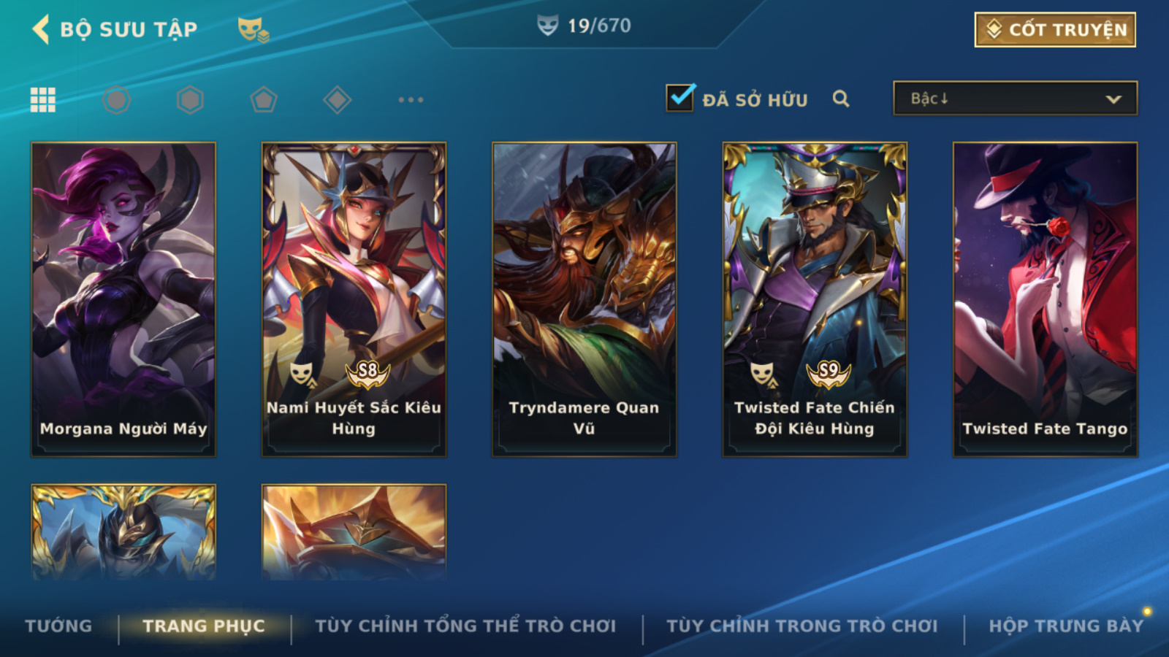1169x657 pixels.
Task: Filter by the hexagon rarity icon
Action: point(190,99)
